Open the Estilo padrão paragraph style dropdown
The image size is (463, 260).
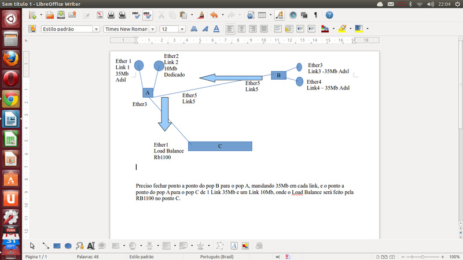coord(96,29)
